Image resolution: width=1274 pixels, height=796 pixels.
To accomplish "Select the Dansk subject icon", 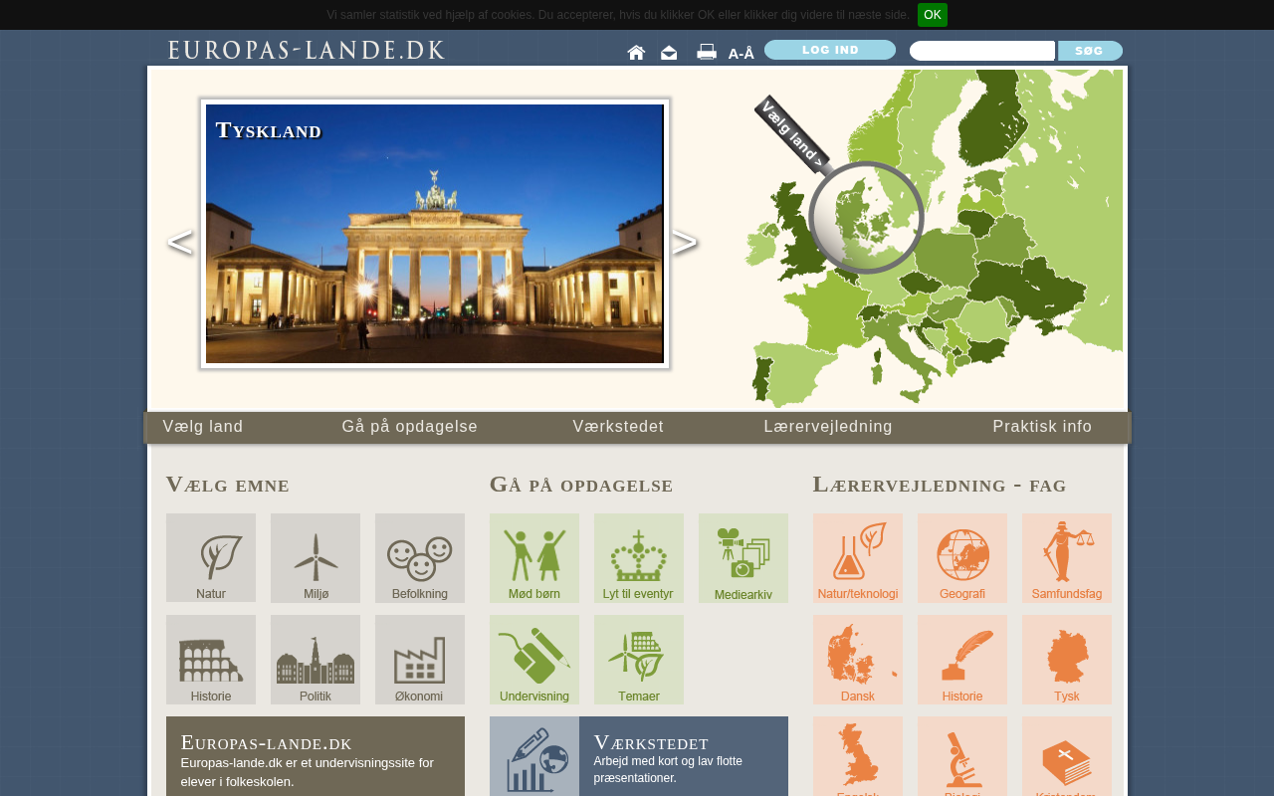I will click(x=858, y=660).
